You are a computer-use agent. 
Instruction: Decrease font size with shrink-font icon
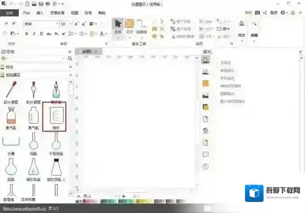click(84, 24)
